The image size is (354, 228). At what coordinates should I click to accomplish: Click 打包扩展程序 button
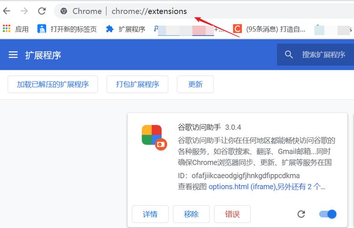coord(137,84)
